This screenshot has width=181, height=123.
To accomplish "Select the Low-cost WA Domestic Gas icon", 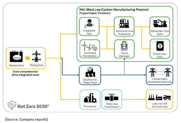I will click(x=158, y=97).
